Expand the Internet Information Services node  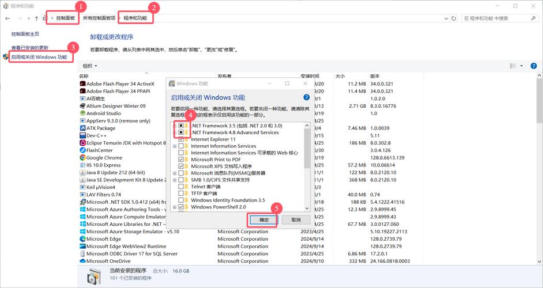point(175,146)
